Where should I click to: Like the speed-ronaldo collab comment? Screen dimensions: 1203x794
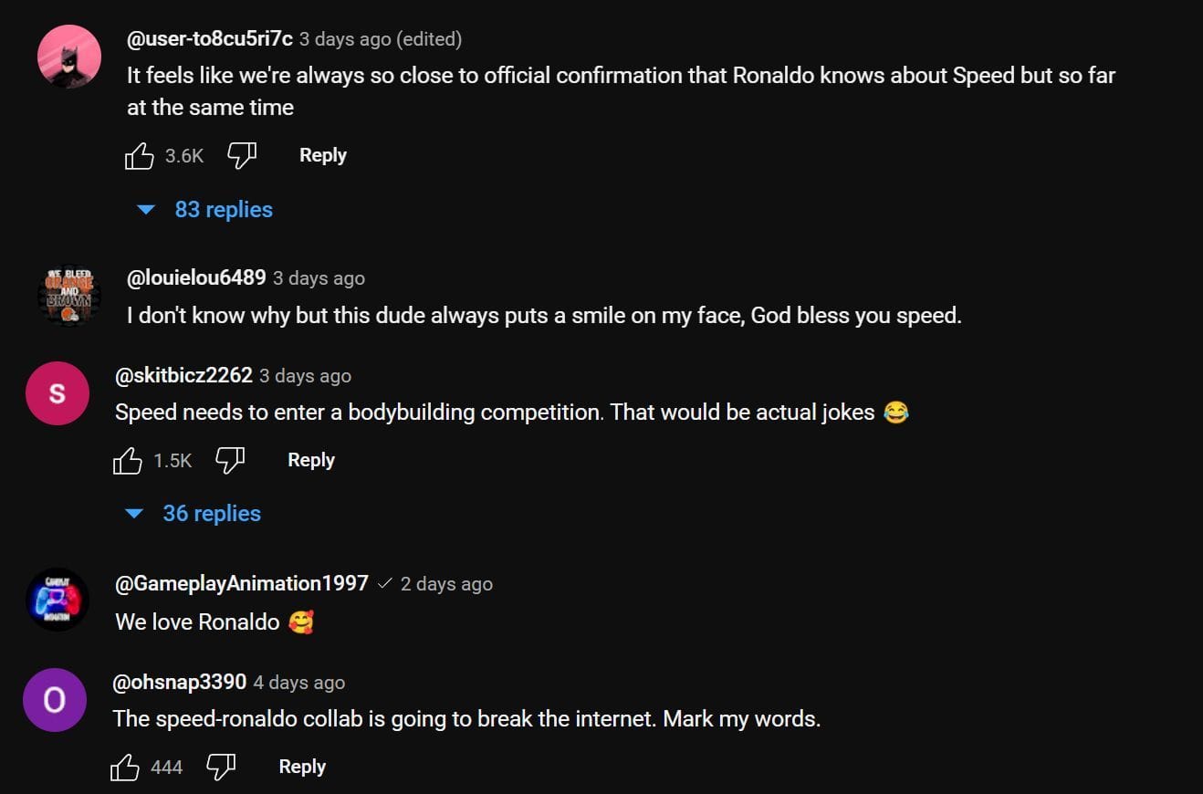[x=125, y=768]
